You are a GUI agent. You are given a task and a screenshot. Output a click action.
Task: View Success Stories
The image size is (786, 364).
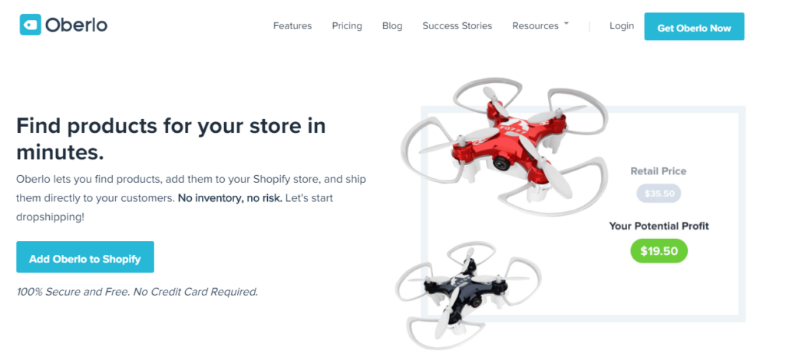click(457, 26)
